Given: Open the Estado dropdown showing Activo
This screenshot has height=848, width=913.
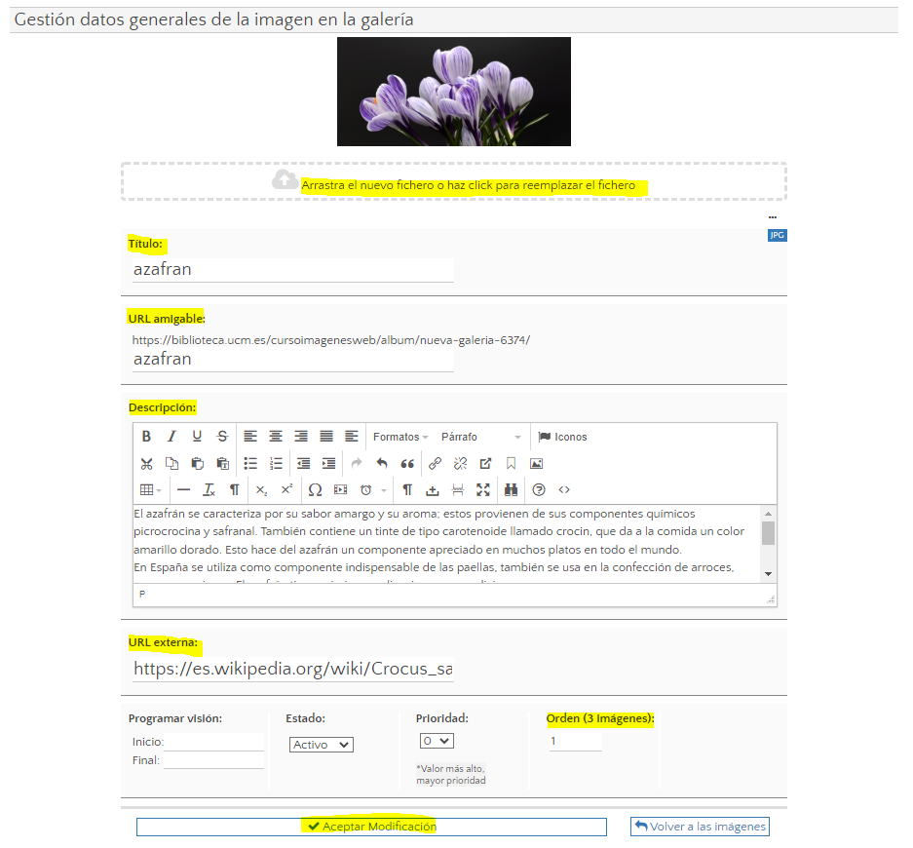Looking at the screenshot, I should pyautogui.click(x=322, y=745).
